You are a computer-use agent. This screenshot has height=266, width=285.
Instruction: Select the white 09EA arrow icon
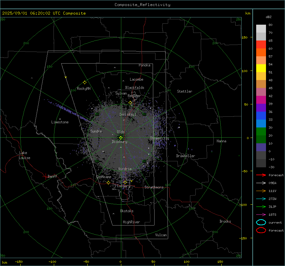pos(261,183)
